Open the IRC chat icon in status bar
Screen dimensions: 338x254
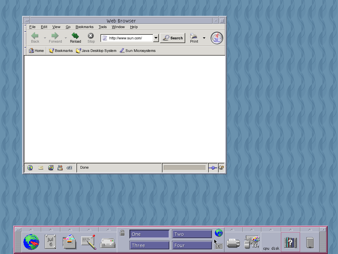69,168
